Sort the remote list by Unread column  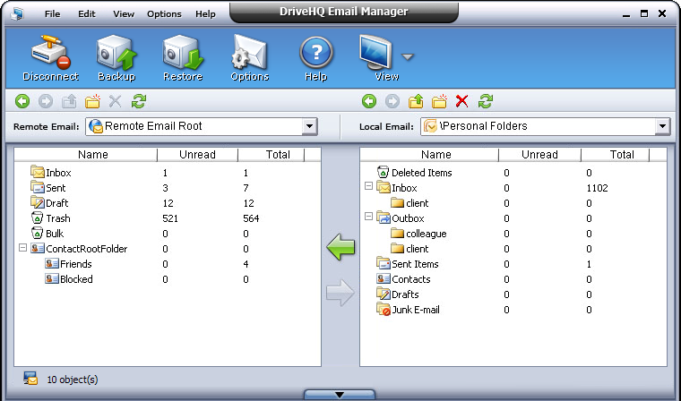pos(196,155)
